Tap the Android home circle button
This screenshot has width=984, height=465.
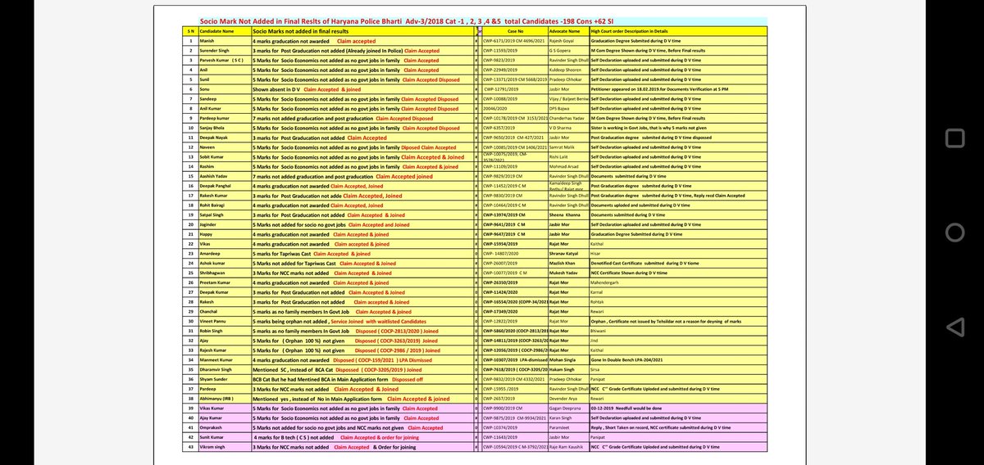pyautogui.click(x=954, y=232)
